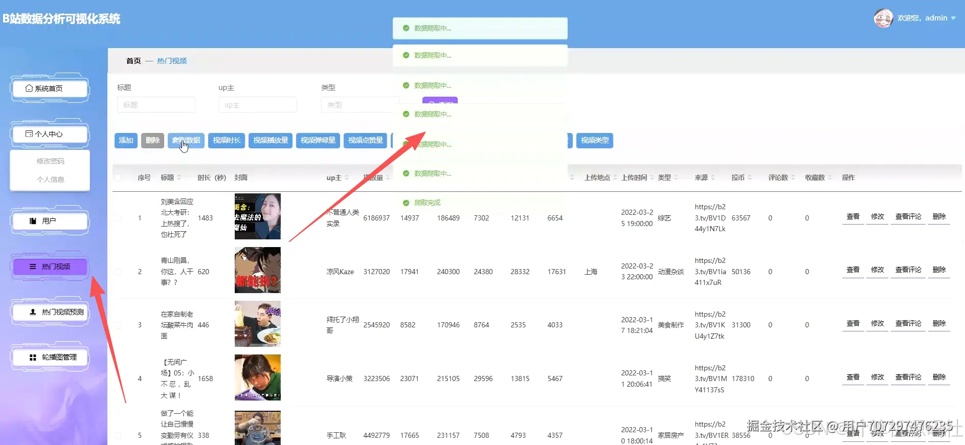Select the row 4 checkbox for 导演小策
This screenshot has width=965, height=445.
click(118, 379)
